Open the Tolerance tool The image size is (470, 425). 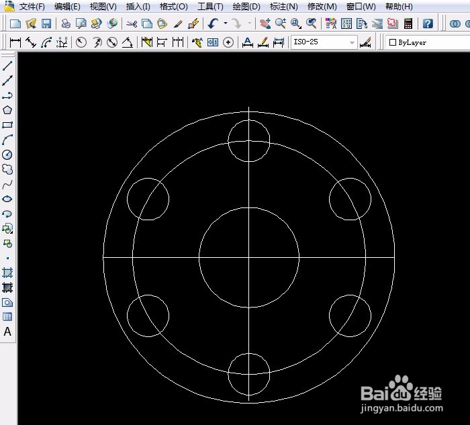click(x=213, y=42)
